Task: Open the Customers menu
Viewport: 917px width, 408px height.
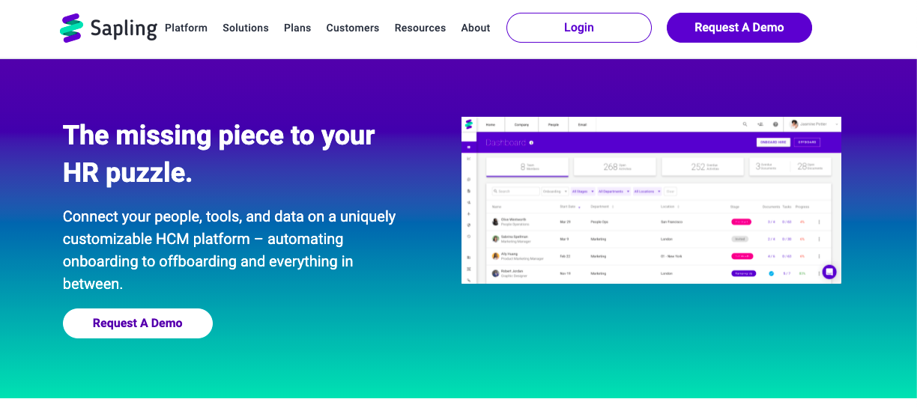Action: [352, 28]
